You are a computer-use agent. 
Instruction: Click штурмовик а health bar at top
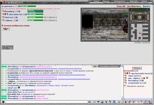[28, 6]
